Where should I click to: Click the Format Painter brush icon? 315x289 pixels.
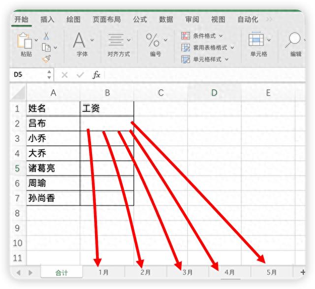tap(46, 59)
